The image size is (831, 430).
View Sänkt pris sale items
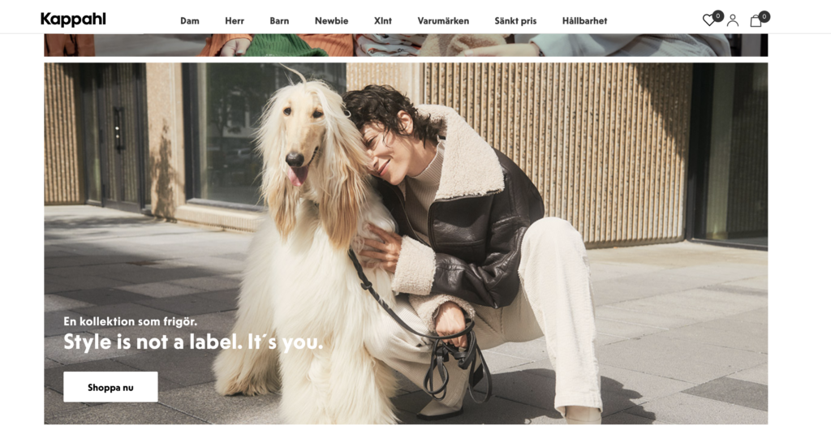(x=515, y=21)
